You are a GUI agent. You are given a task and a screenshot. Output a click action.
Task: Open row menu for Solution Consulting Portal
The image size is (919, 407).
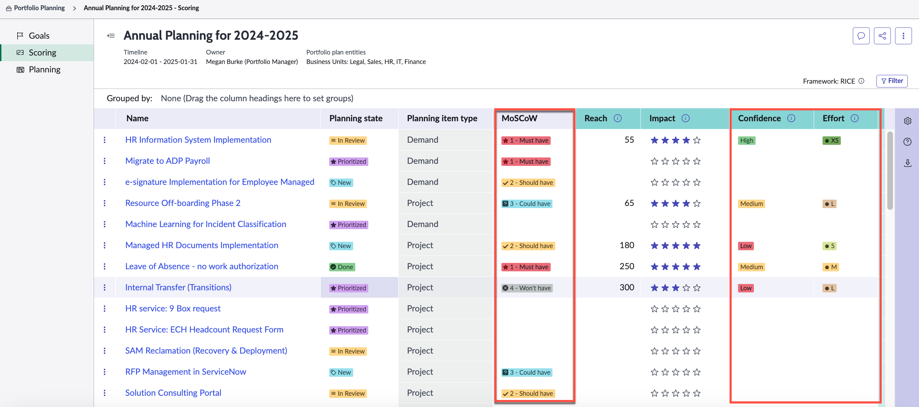[105, 393]
